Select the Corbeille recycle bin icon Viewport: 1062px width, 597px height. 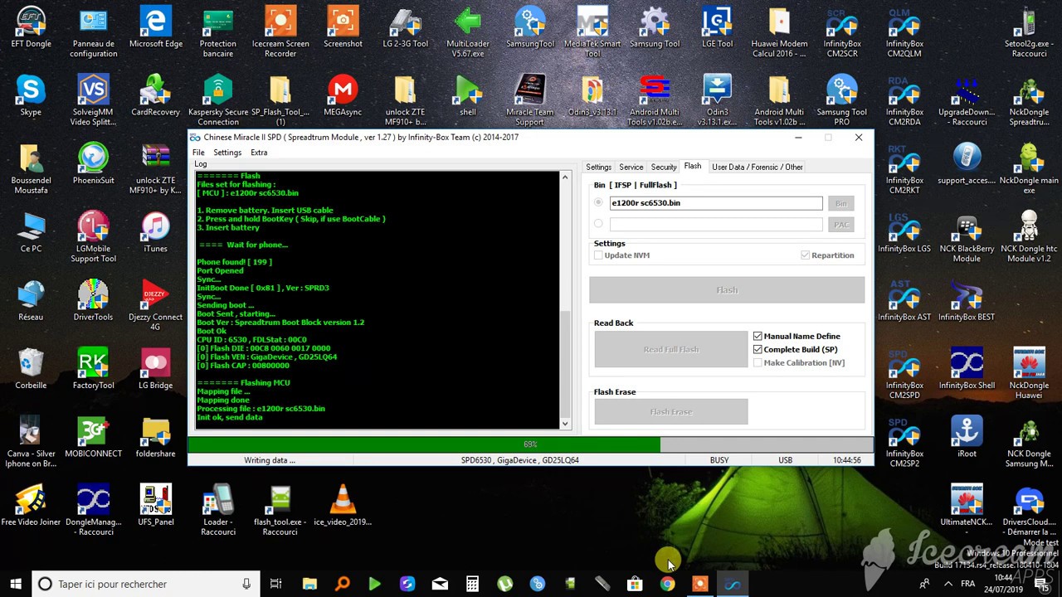coord(31,369)
